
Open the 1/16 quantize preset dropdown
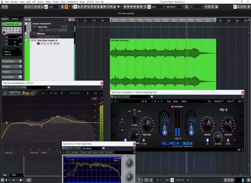pos(196,7)
